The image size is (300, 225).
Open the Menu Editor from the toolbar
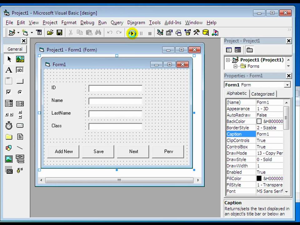tap(39, 32)
